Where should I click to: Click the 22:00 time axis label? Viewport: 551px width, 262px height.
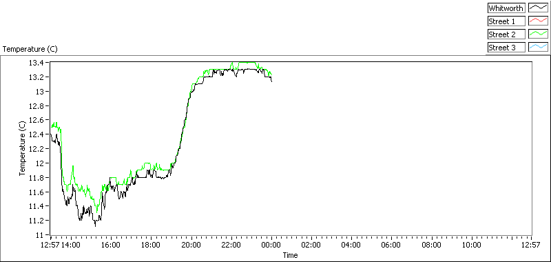[231, 245]
